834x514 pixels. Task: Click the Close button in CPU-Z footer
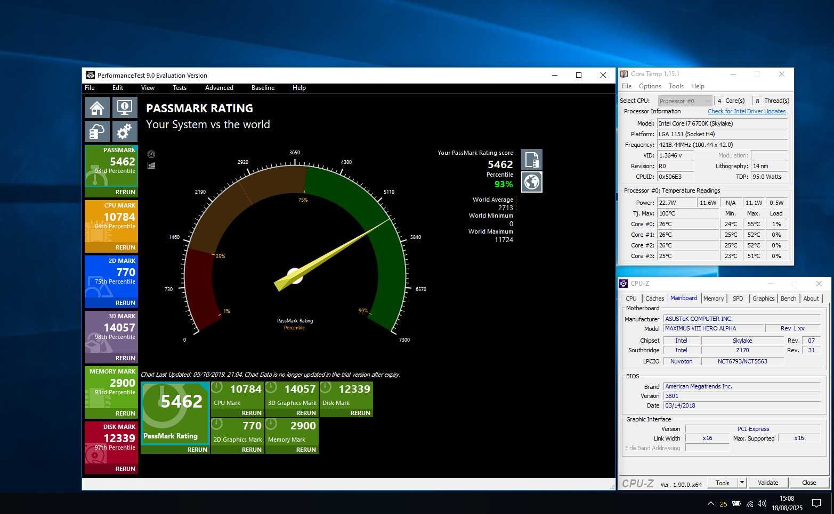(x=809, y=483)
